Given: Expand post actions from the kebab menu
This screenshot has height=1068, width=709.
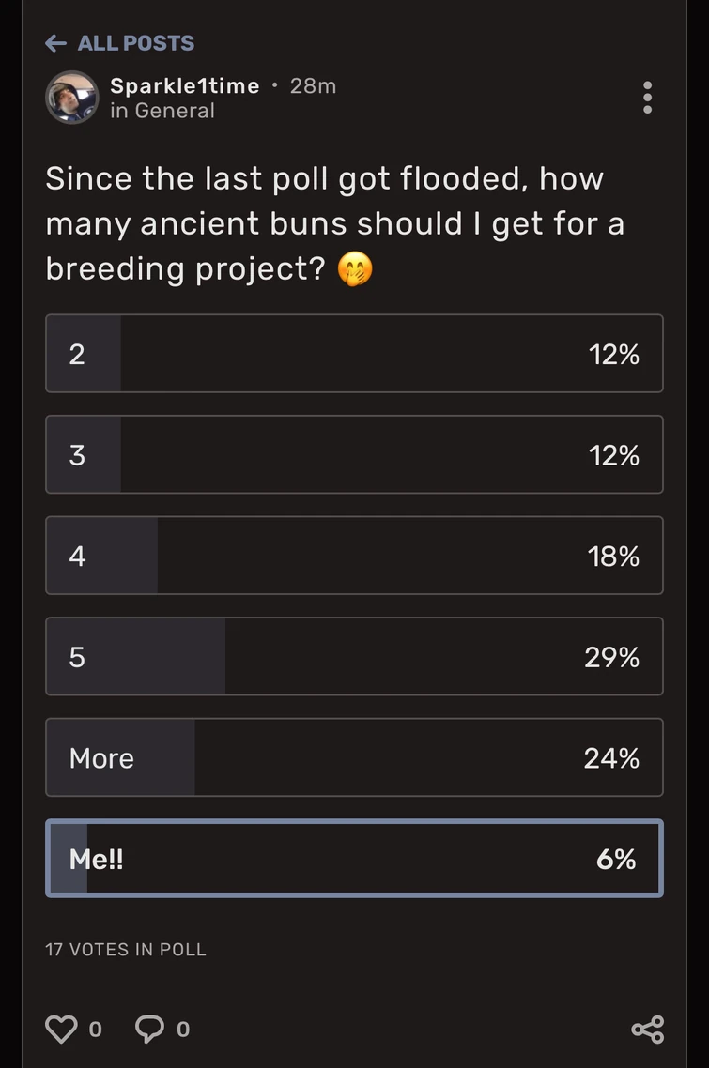Looking at the screenshot, I should 647,98.
